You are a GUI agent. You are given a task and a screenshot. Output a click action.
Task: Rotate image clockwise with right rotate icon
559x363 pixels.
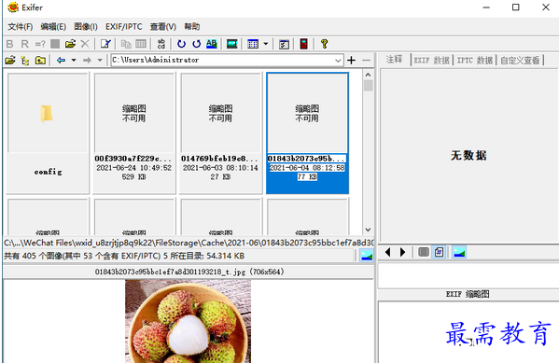(x=196, y=44)
